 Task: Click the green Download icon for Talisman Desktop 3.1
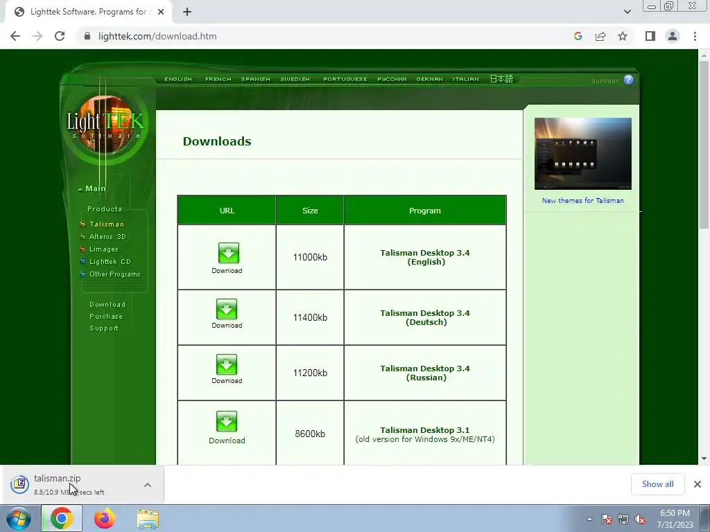227,421
